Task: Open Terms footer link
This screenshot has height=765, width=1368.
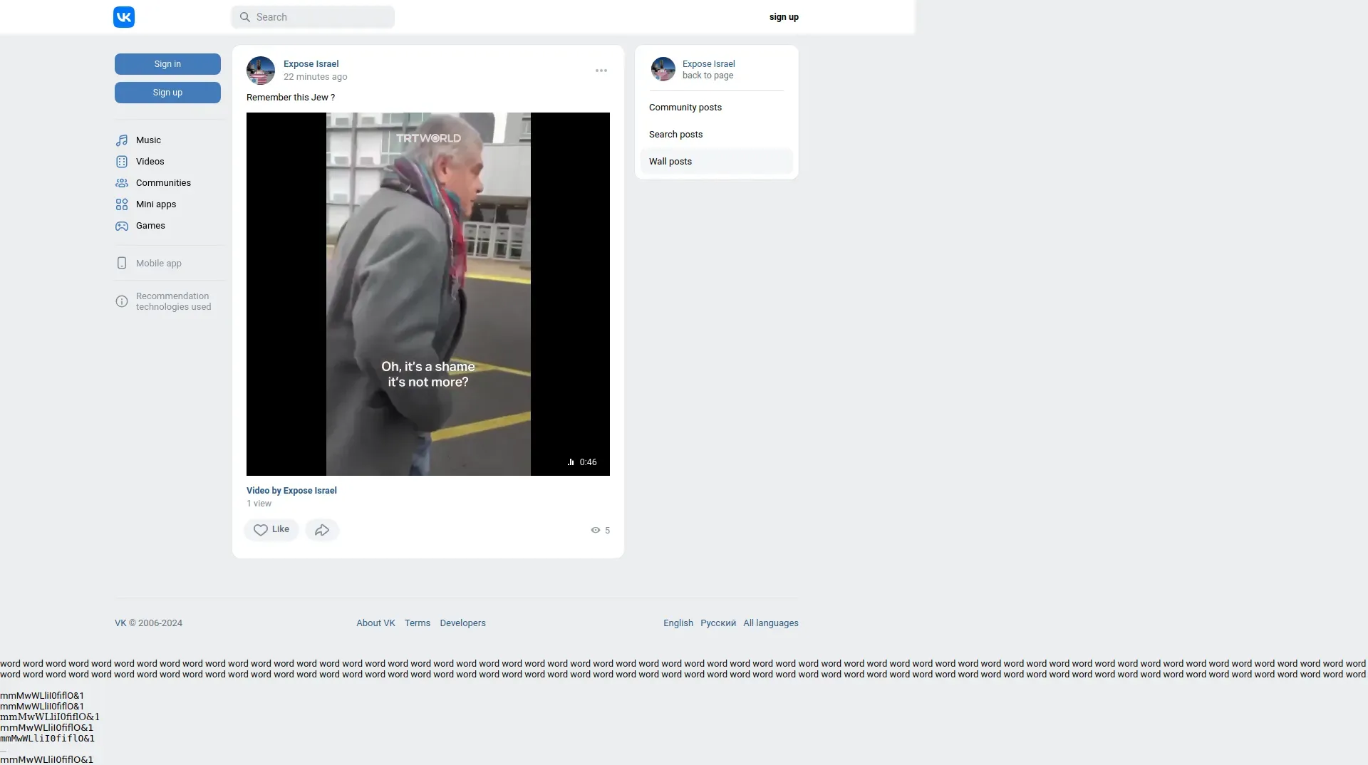Action: 418,623
